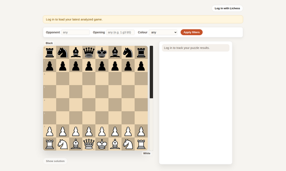Select the black bishop on c8
The width and height of the screenshot is (286, 171).
[76, 52]
